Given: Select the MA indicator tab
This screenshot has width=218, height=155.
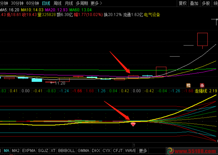Looking at the screenshot, I should tap(6, 151).
